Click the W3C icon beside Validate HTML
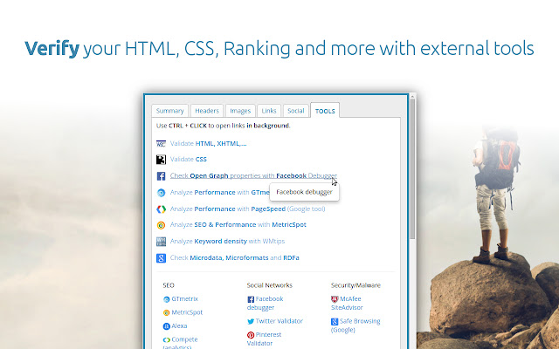Viewport: 559px width, 349px height. [161, 143]
